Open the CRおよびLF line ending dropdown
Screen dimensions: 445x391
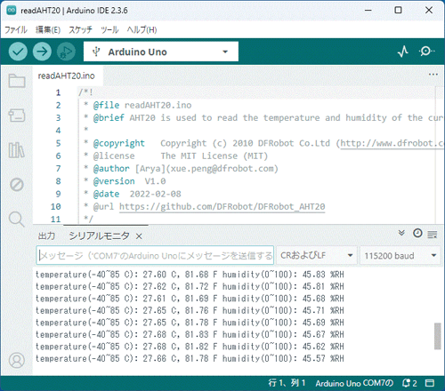click(317, 255)
